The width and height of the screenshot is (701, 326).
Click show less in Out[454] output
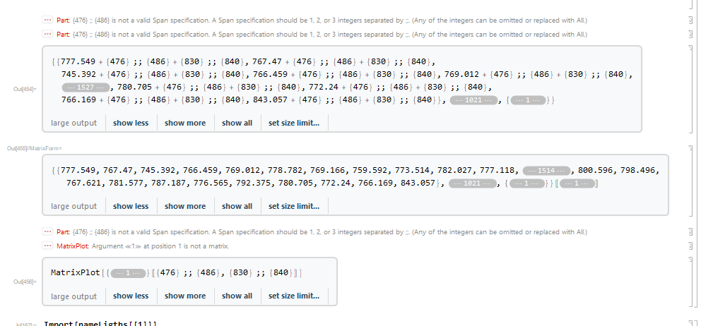pos(131,123)
